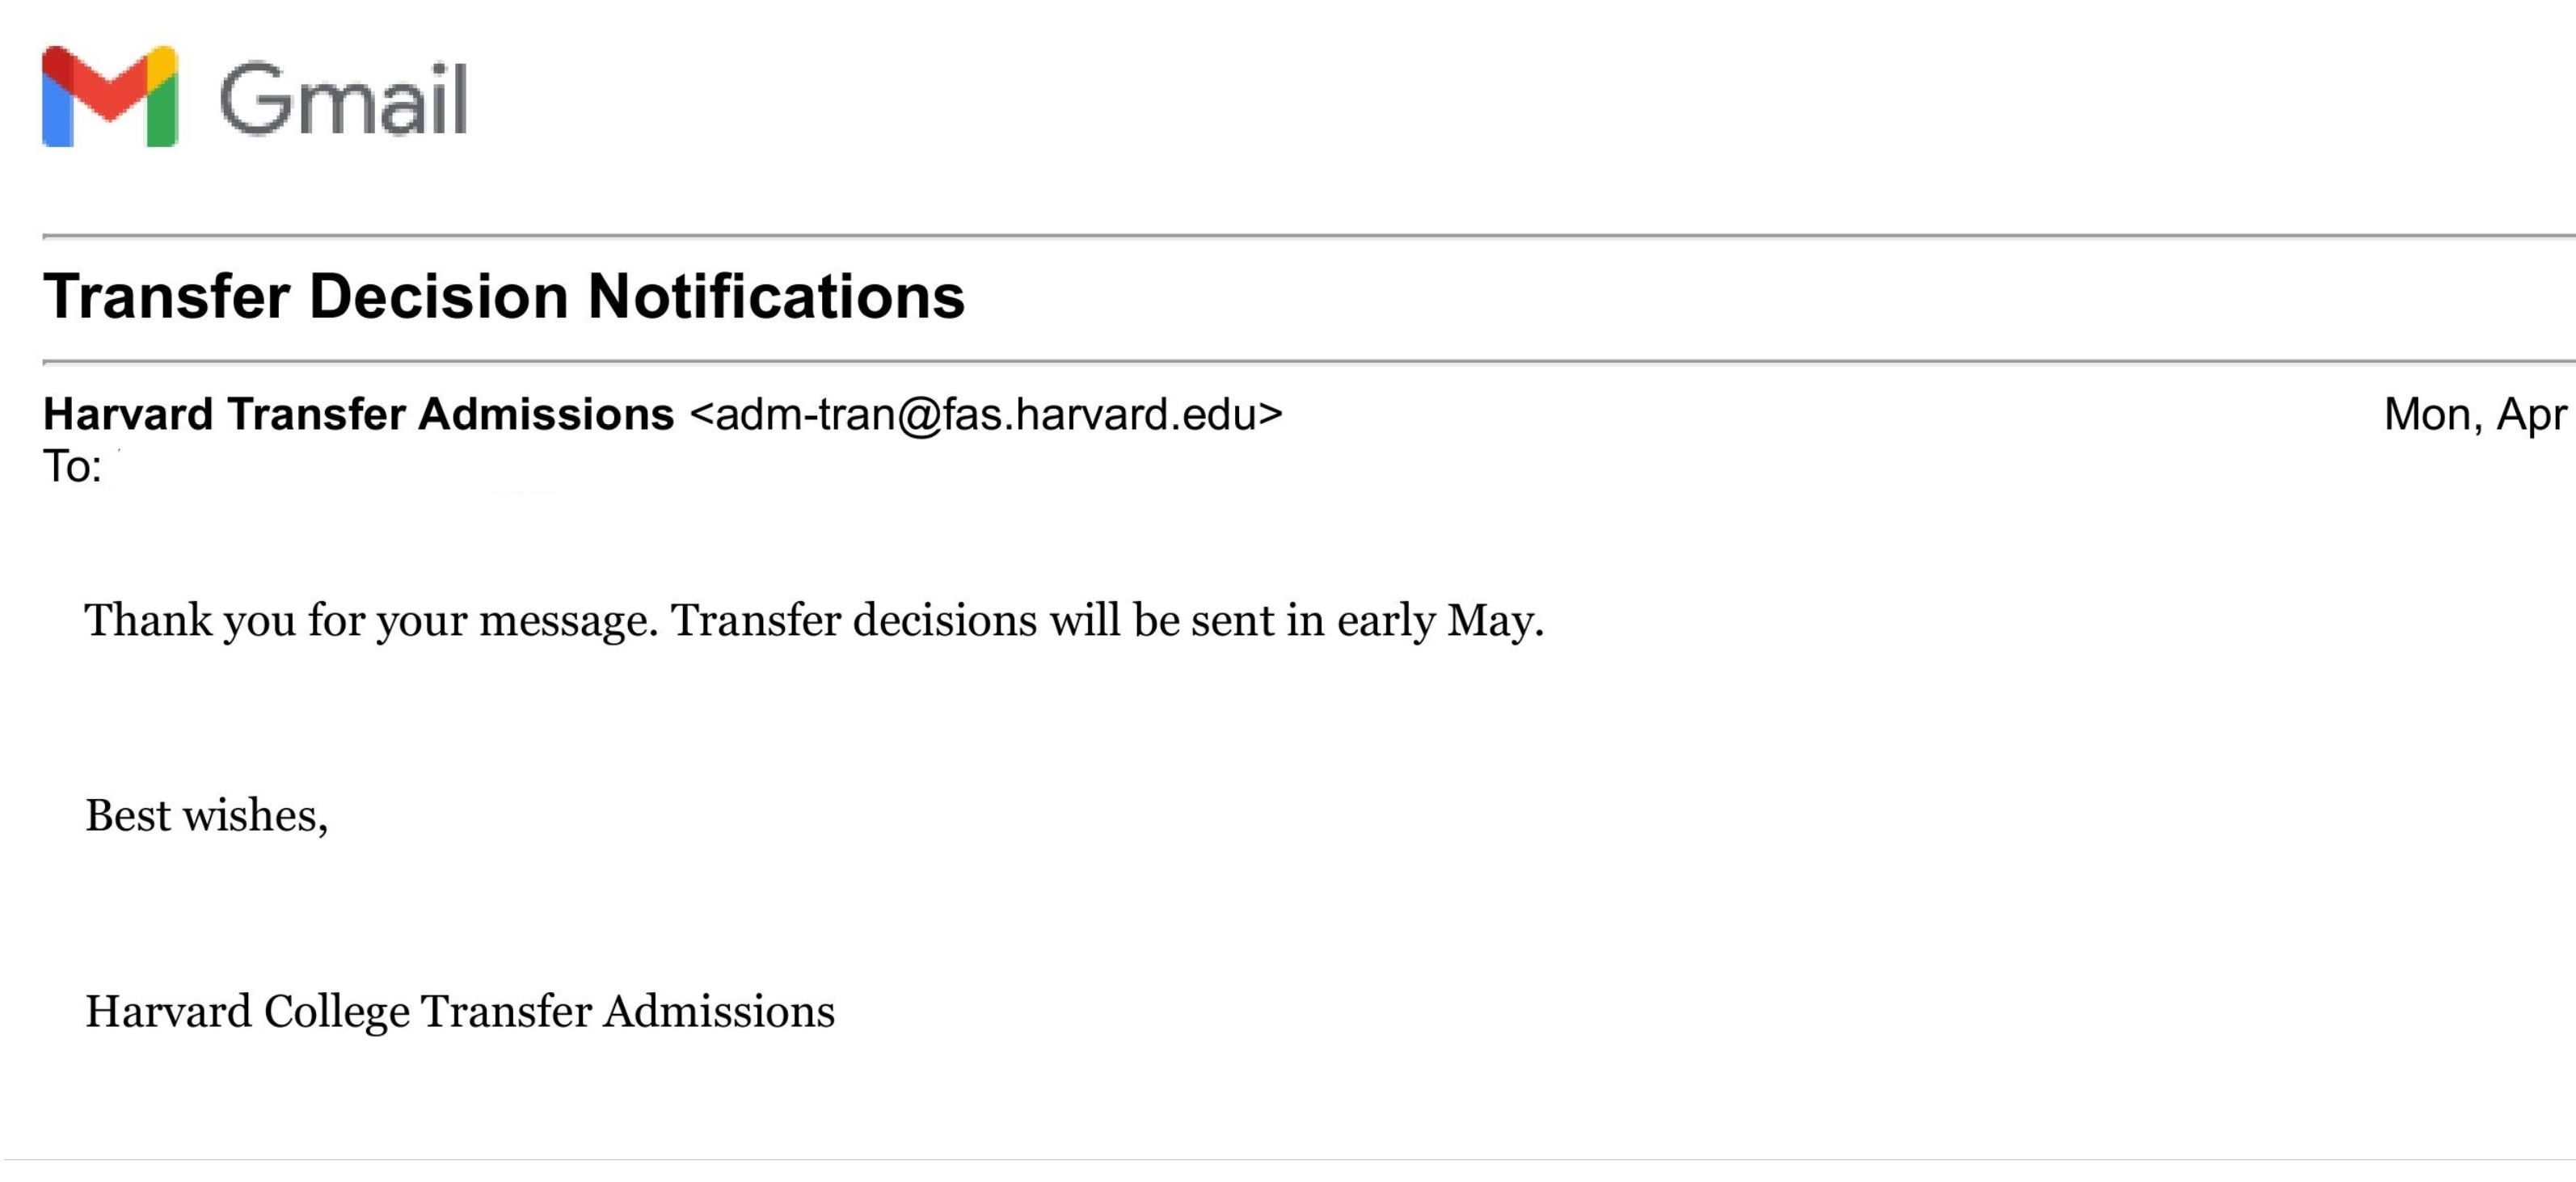This screenshot has width=2576, height=1182.
Task: Click the thin divider at message bottom
Action: tap(1288, 1159)
